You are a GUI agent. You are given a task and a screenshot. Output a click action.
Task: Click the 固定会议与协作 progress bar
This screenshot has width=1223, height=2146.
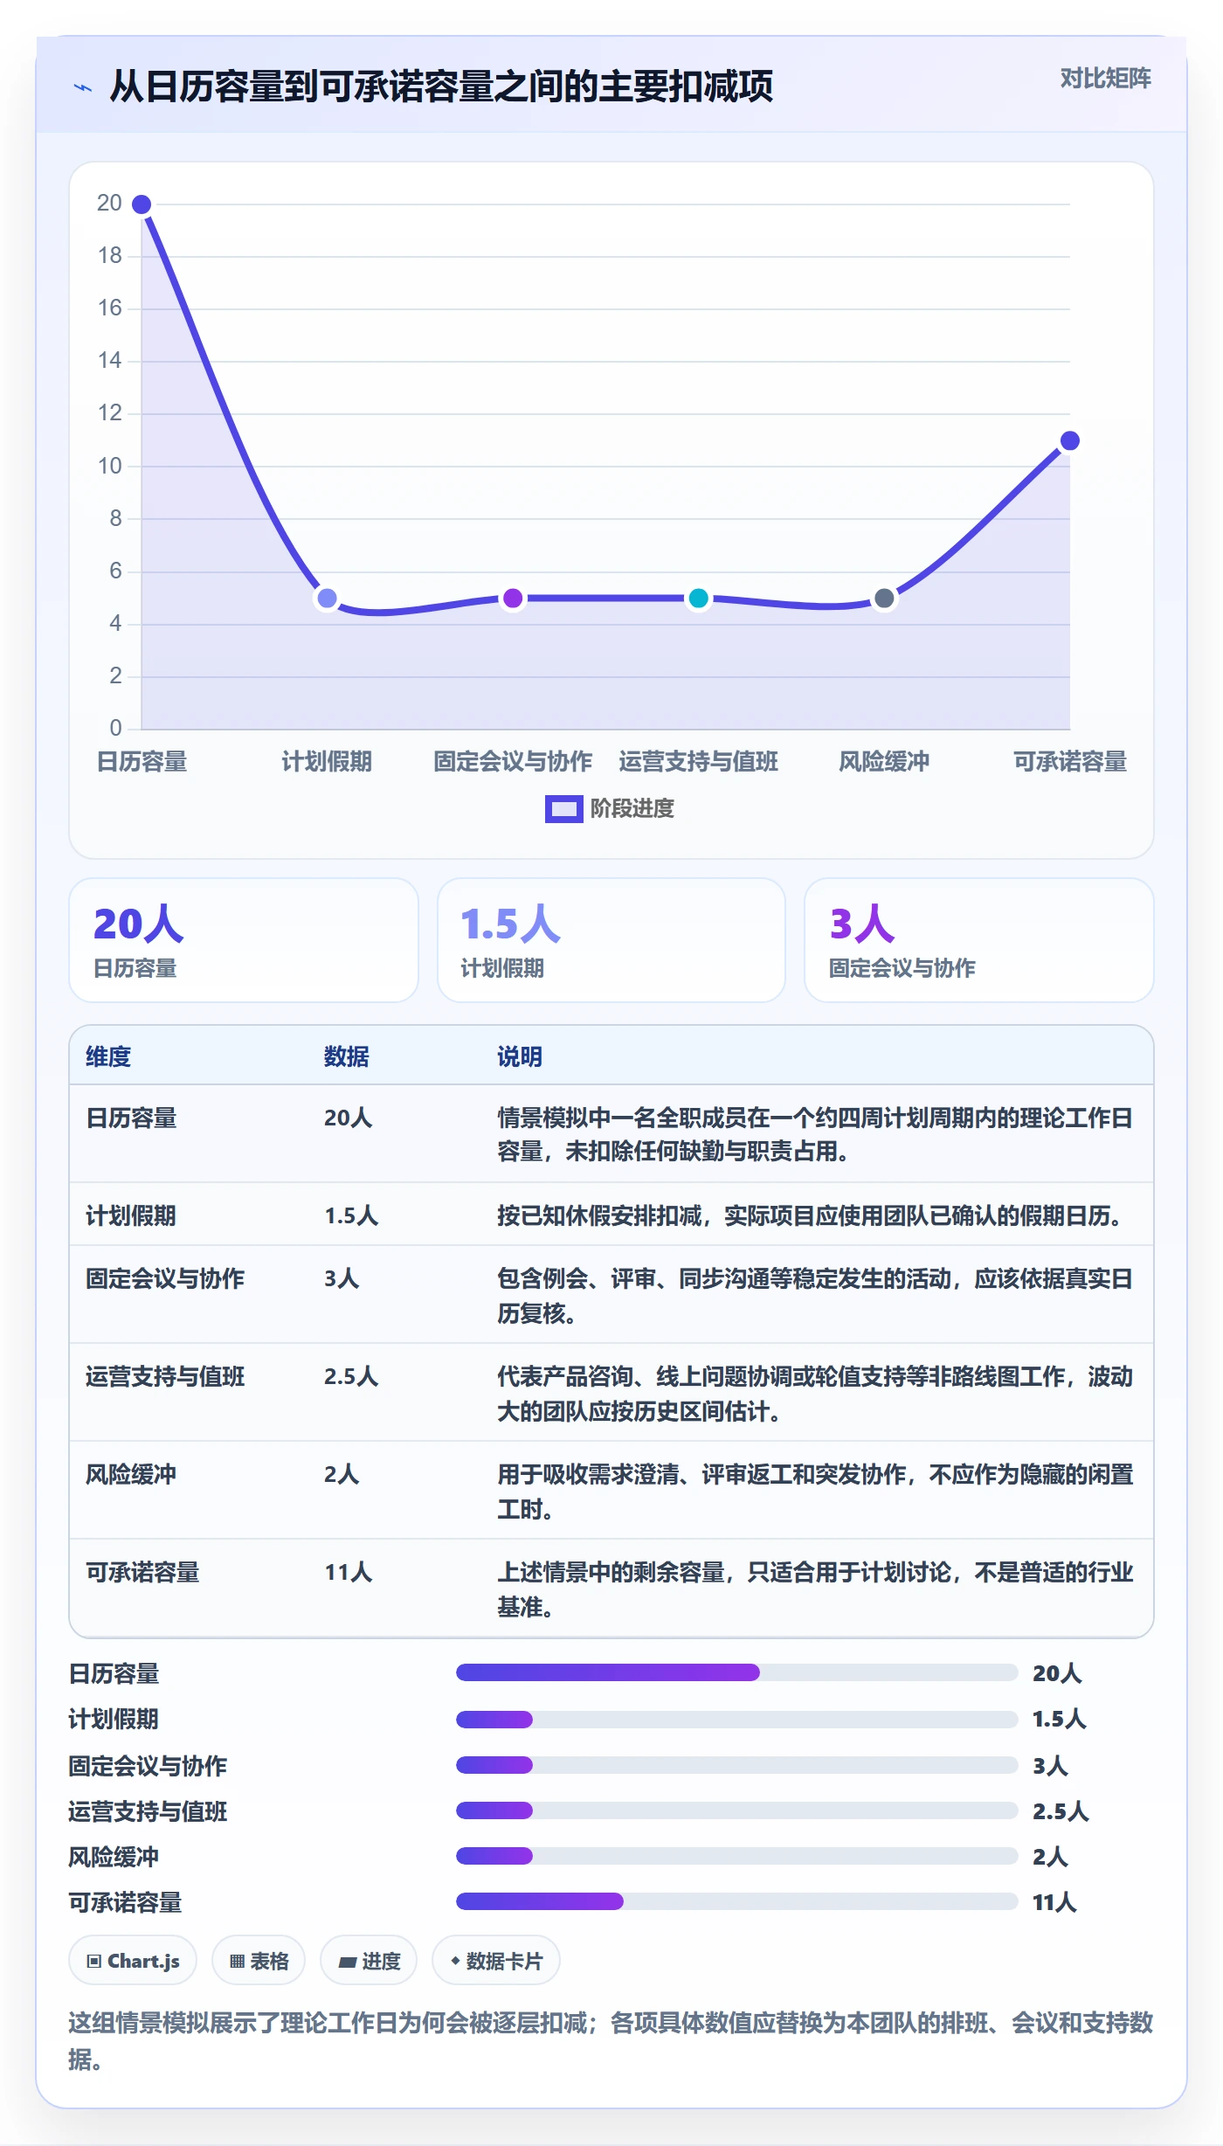coord(736,1765)
